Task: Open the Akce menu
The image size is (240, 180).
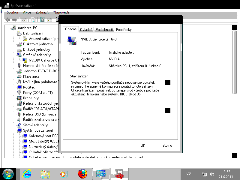Action: point(27,12)
